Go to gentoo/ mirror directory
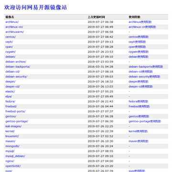This screenshot has height=172, width=172. [11, 117]
